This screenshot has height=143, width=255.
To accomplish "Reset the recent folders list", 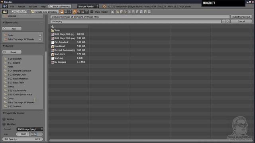I will (12, 52).
